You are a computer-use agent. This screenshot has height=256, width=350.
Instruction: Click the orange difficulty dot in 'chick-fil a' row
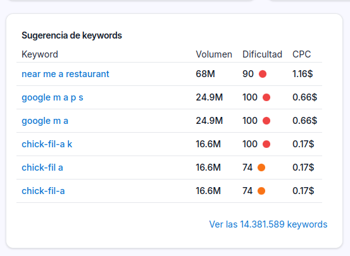261,168
